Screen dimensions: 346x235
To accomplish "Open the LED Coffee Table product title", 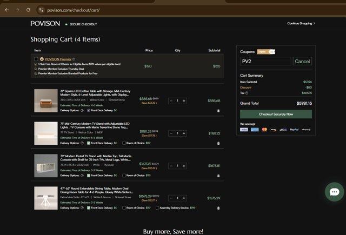I will click(95, 93).
